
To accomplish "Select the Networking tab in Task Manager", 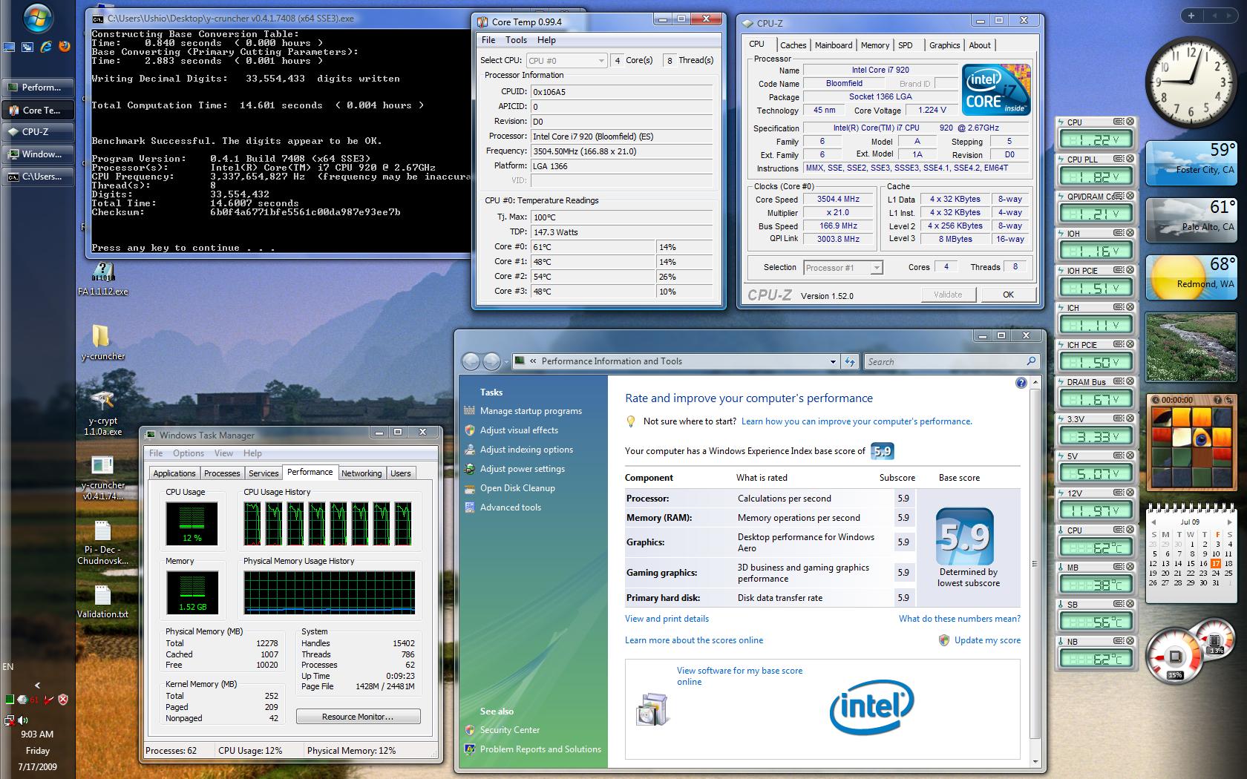I will pos(361,473).
